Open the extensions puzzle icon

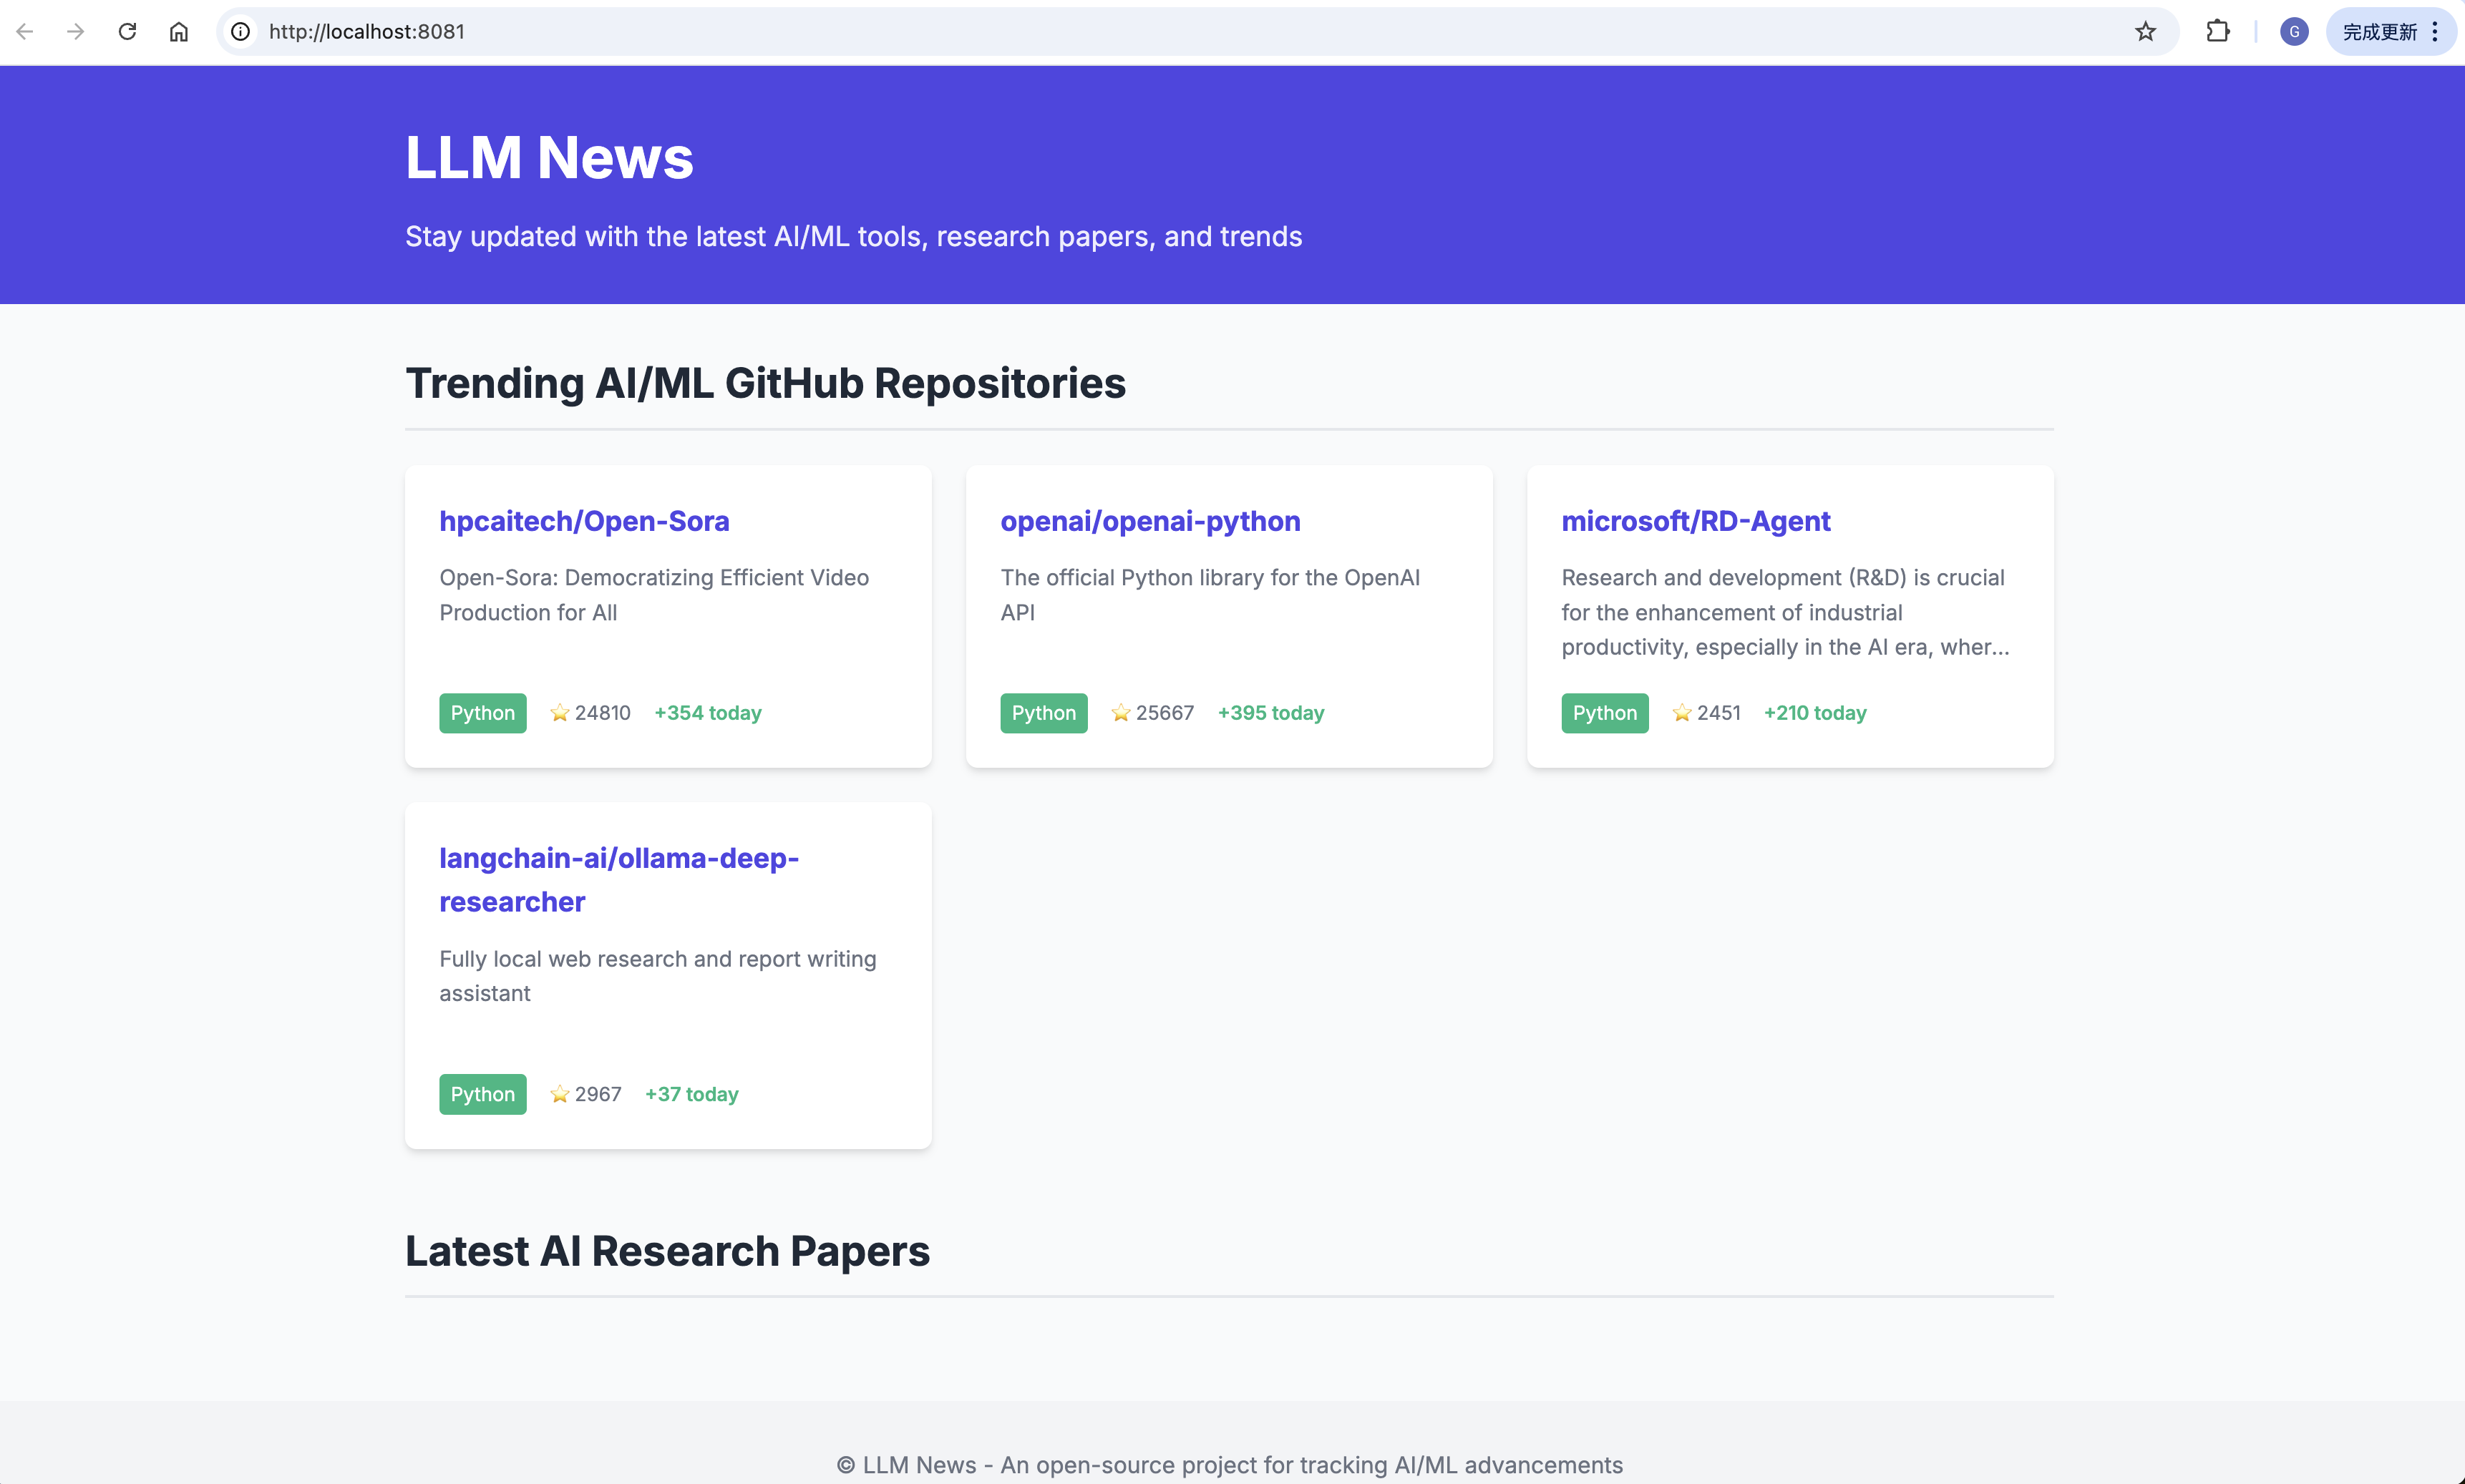coord(2217,32)
